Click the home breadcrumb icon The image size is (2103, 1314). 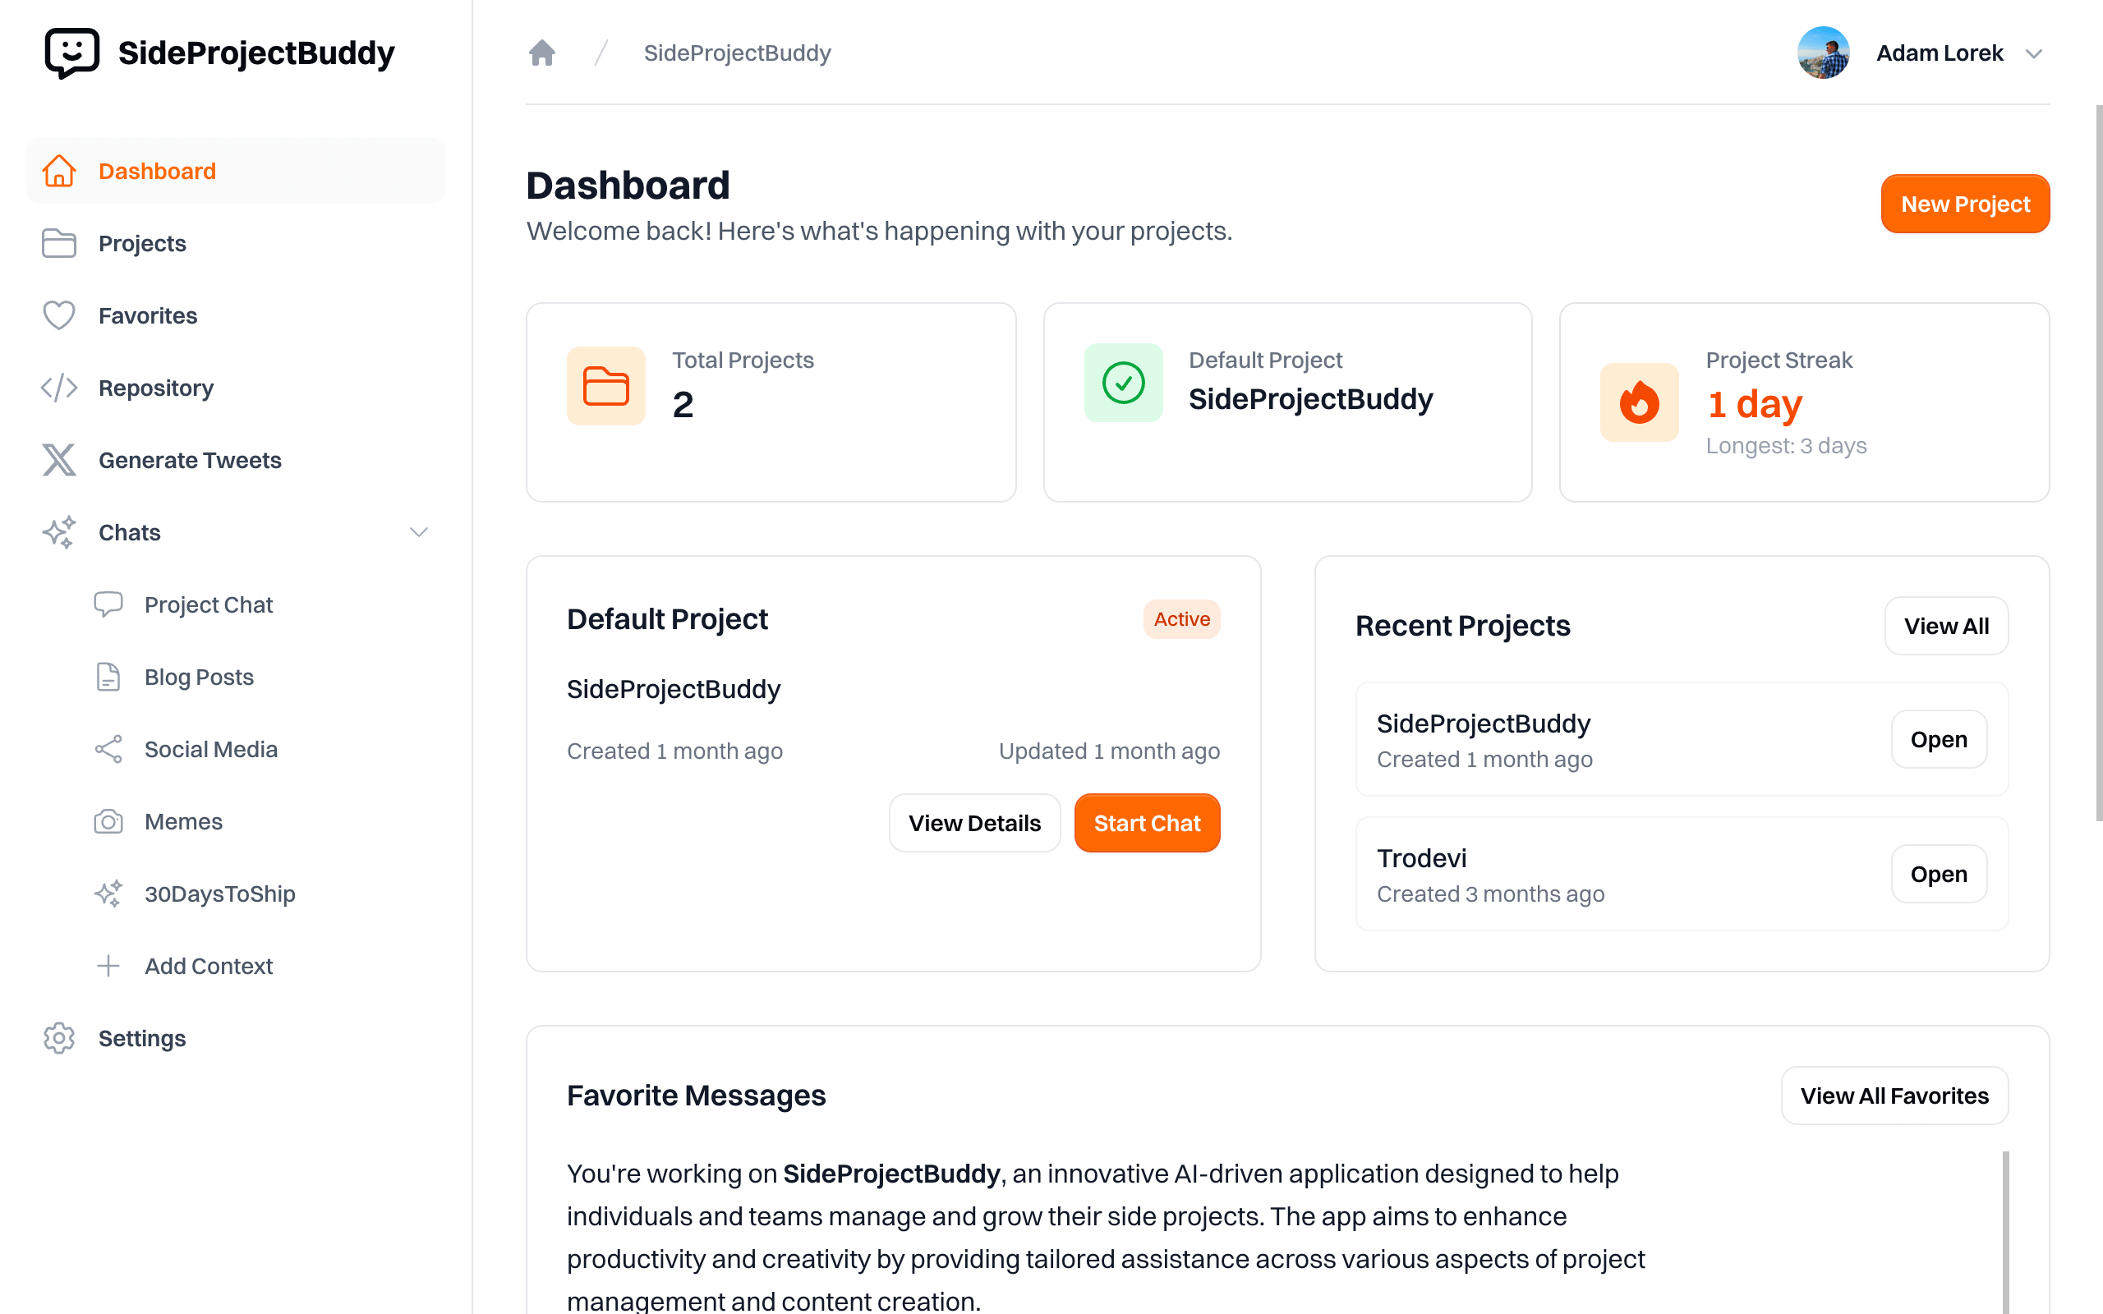pyautogui.click(x=541, y=53)
